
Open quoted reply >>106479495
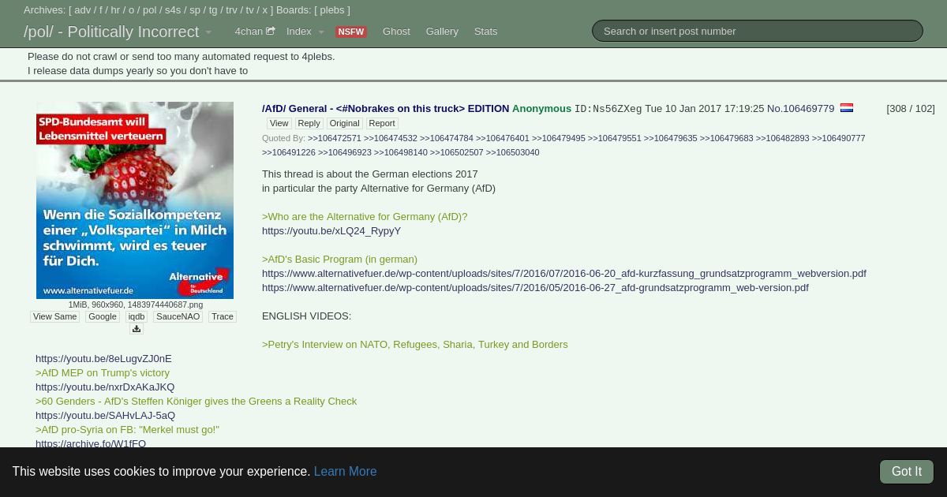click(559, 138)
